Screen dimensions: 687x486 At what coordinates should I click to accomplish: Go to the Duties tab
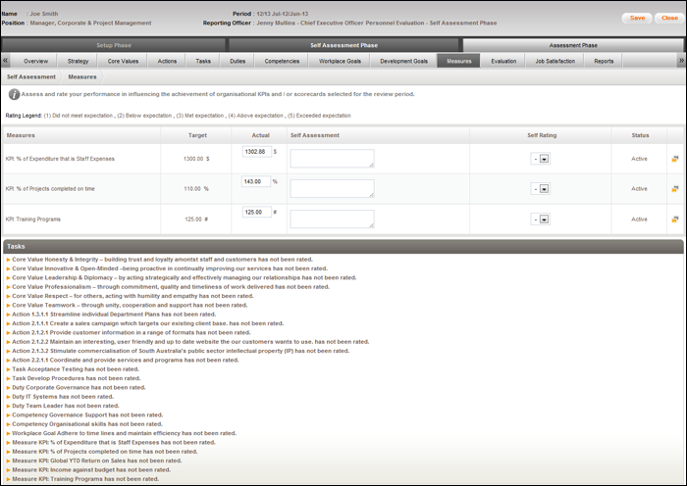pos(238,62)
